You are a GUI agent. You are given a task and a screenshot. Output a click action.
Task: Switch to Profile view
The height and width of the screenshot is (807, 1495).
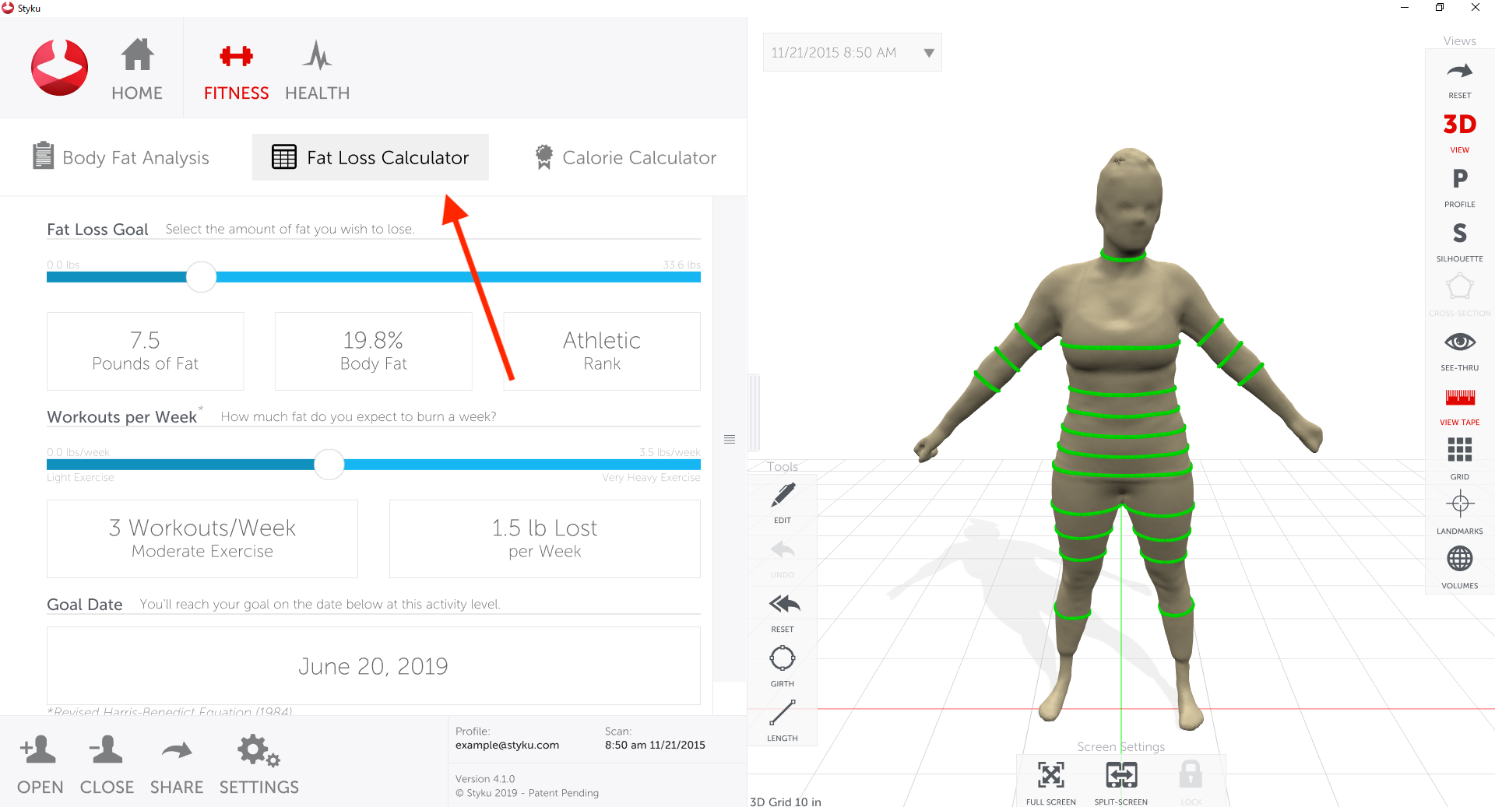point(1459,185)
